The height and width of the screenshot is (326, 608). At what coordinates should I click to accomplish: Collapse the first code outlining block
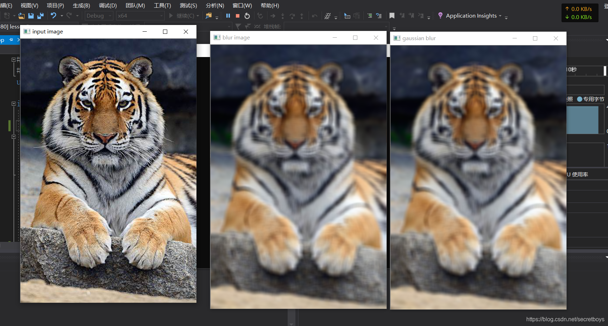[14, 59]
